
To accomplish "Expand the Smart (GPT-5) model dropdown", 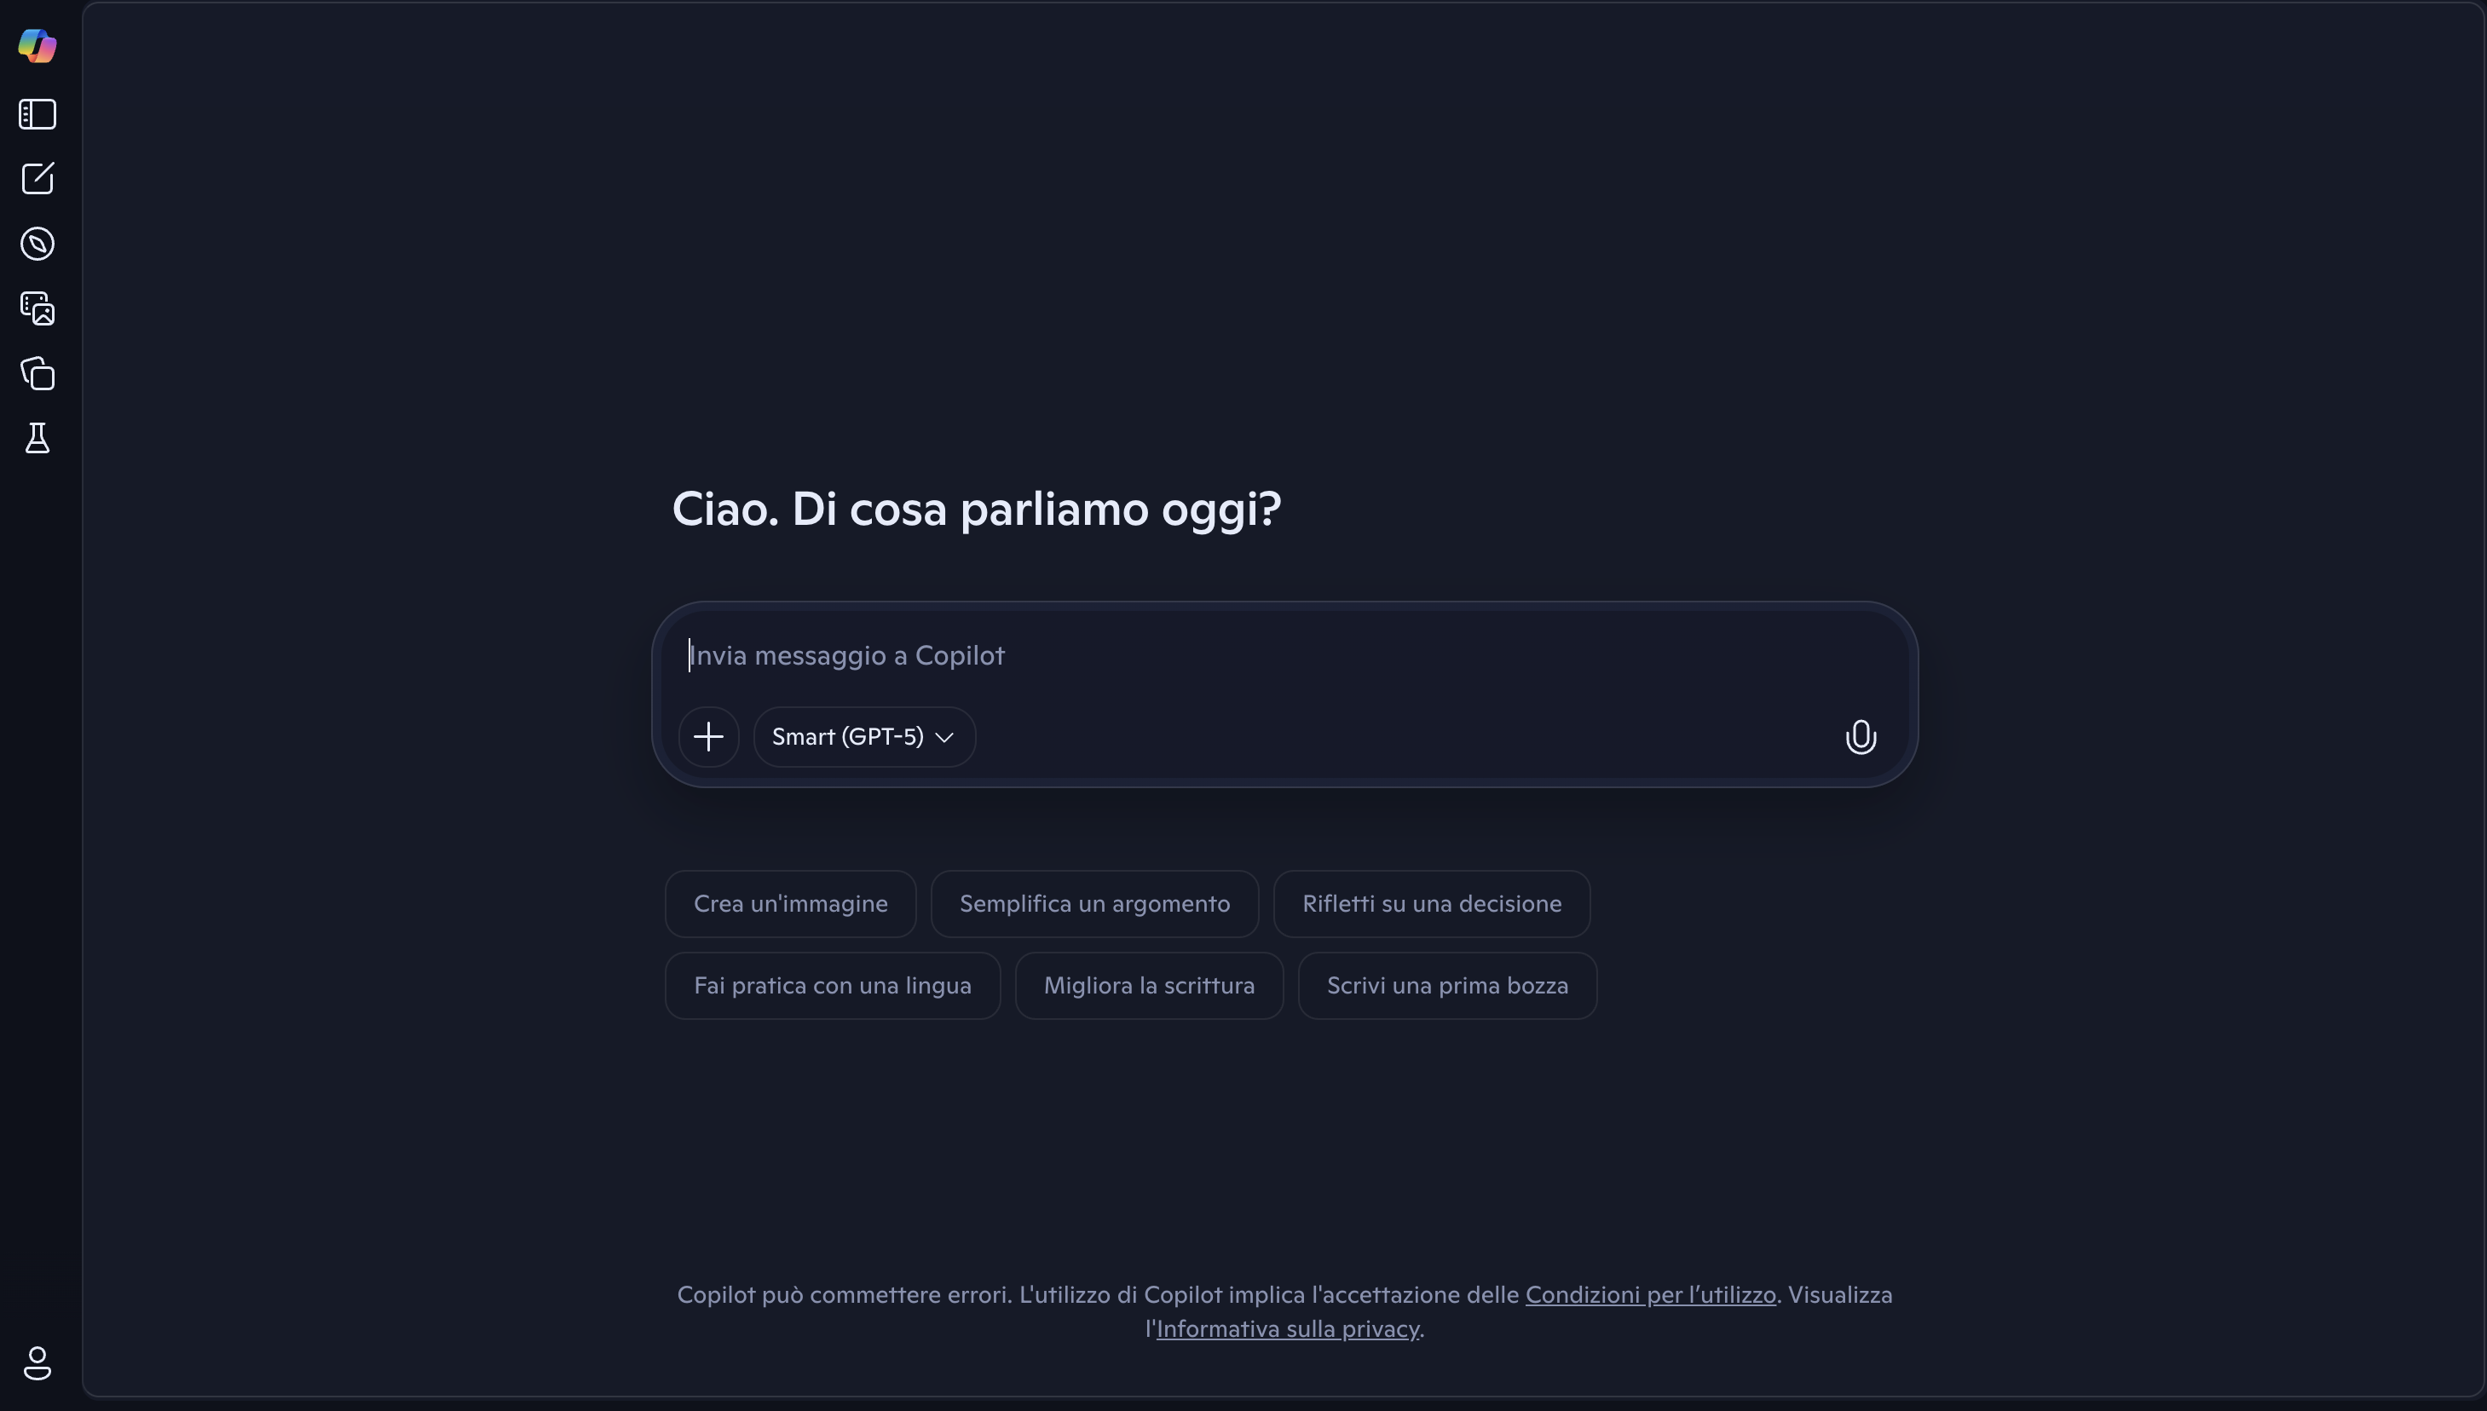I will point(863,736).
